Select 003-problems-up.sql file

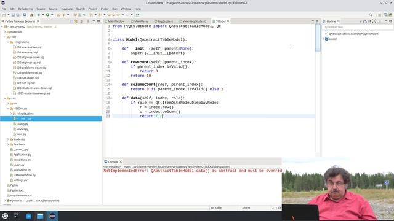29,72
